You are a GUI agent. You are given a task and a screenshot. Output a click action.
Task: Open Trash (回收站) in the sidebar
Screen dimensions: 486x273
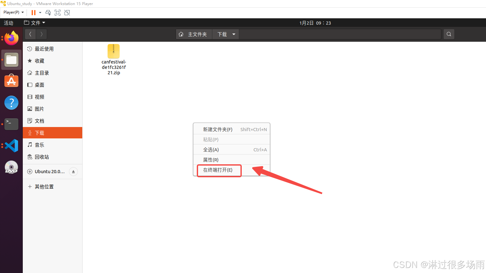tap(53, 157)
